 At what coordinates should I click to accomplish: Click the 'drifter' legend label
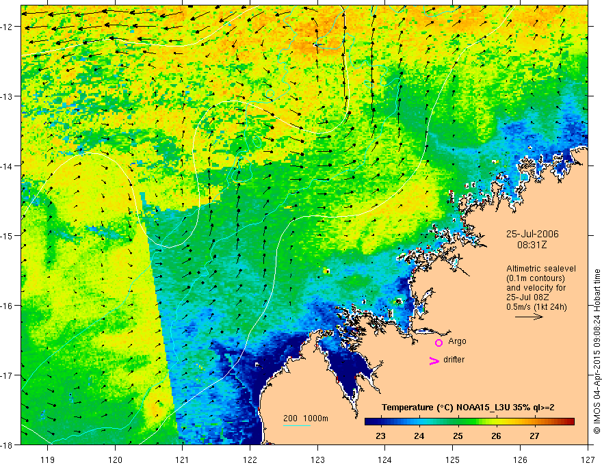pos(454,360)
